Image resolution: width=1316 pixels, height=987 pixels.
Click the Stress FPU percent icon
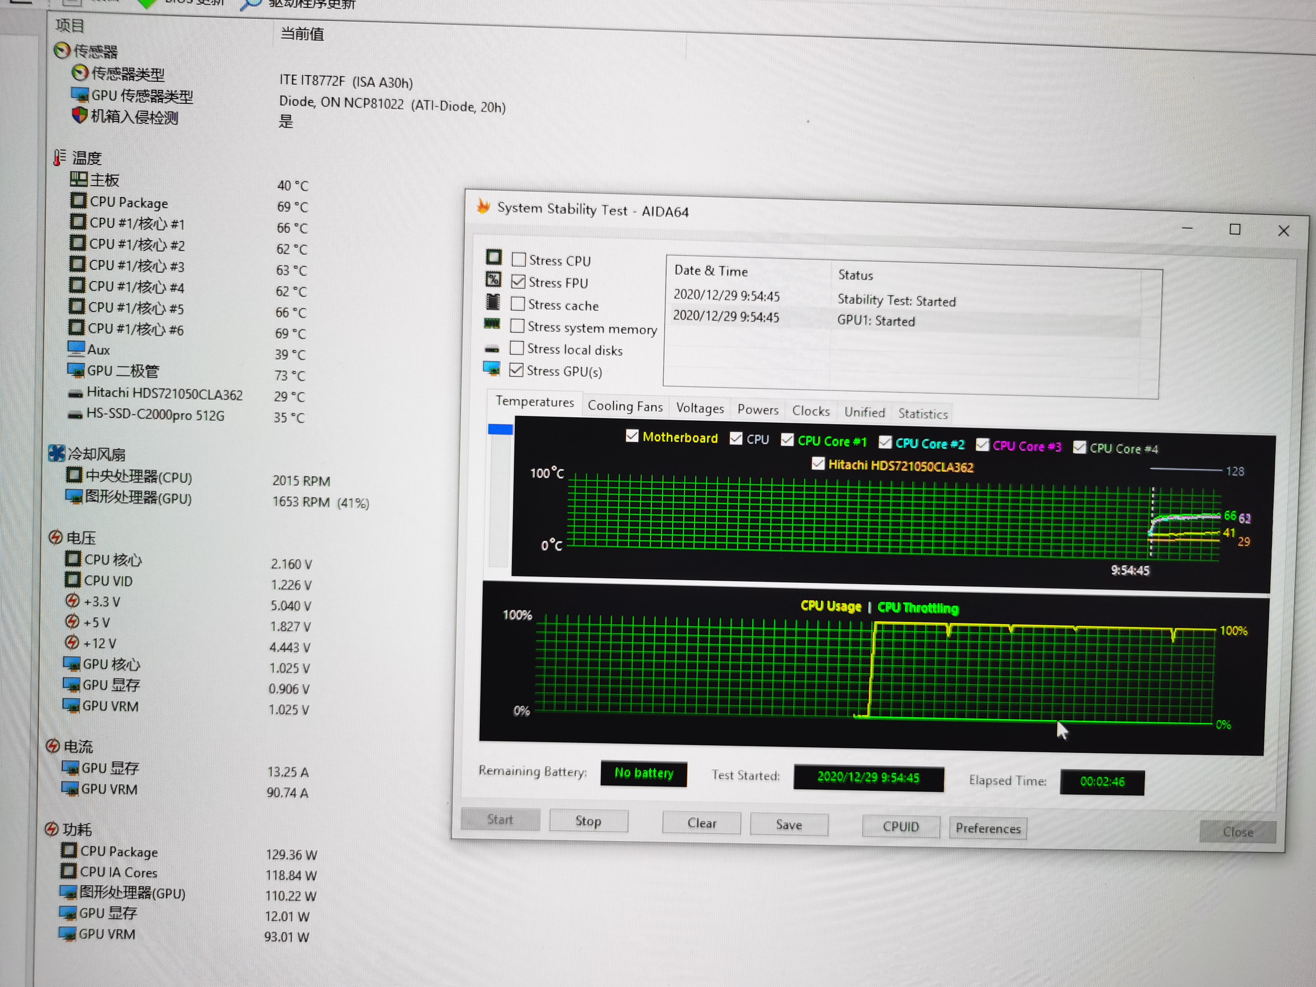[x=493, y=280]
